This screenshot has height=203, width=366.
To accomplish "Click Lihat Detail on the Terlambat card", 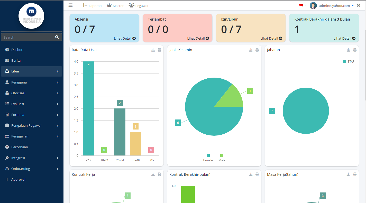I will tap(198, 39).
